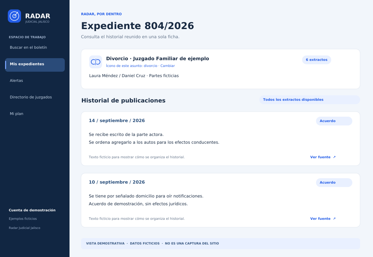Click DATOS FICTICIOS in the bottom banner

point(145,243)
